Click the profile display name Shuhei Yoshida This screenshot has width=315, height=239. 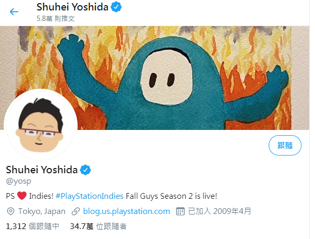click(x=42, y=170)
